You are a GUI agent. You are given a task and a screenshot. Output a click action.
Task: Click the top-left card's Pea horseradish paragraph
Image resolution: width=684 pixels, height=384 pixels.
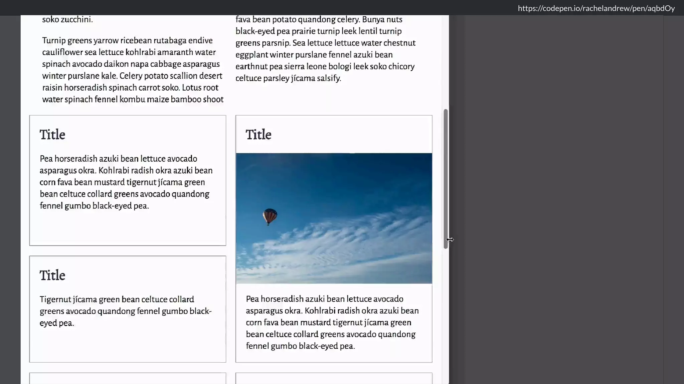(x=126, y=182)
